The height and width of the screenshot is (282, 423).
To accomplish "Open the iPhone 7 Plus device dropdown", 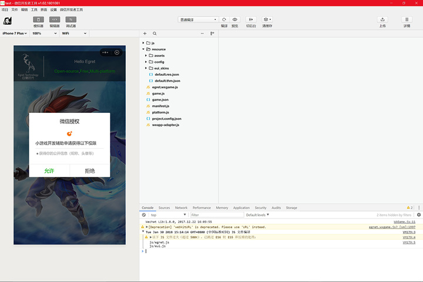I will 15,33.
